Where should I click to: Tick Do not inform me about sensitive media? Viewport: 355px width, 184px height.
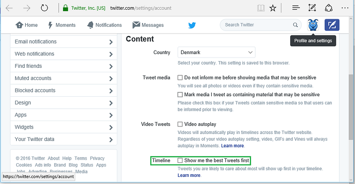(180, 78)
